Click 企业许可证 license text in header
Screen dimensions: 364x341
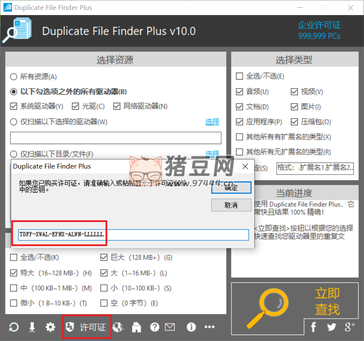coord(319,25)
